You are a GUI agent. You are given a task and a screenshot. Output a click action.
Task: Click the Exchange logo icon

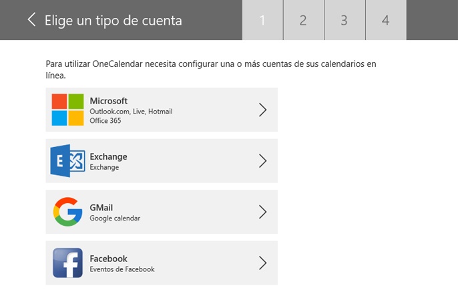(66, 161)
